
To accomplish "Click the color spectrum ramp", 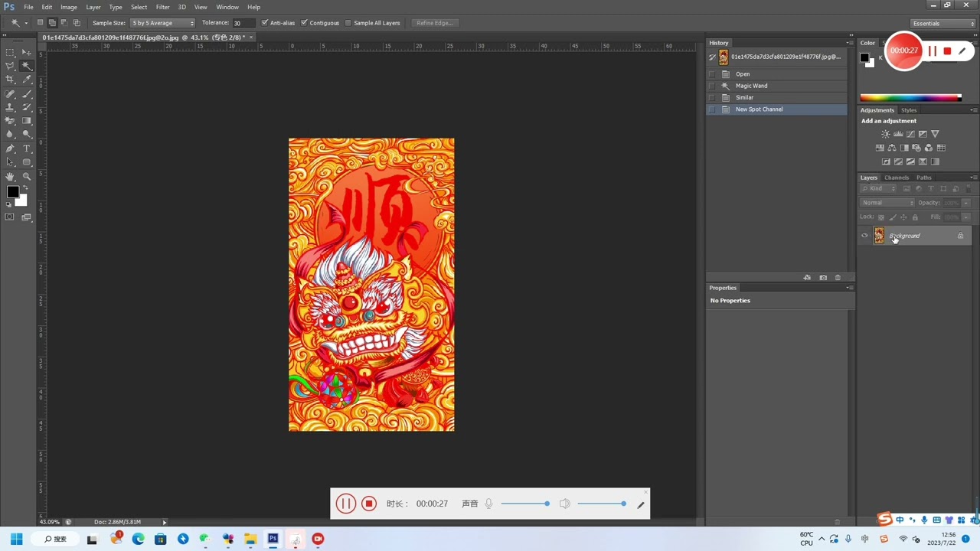I will tap(910, 97).
